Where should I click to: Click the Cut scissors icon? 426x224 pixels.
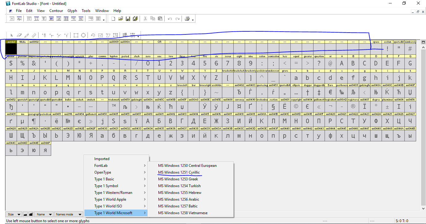coord(145,19)
